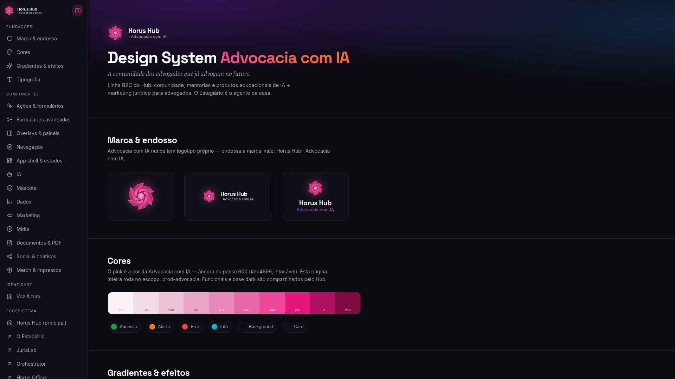675x379 pixels.
Task: Open the Marca & endosso section
Action: 44,39
